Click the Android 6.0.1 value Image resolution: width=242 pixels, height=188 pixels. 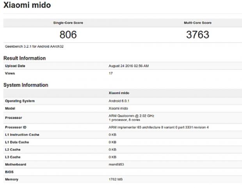coord(119,101)
